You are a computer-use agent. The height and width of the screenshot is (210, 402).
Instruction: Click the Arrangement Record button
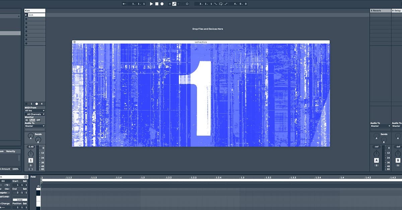(x=162, y=4)
